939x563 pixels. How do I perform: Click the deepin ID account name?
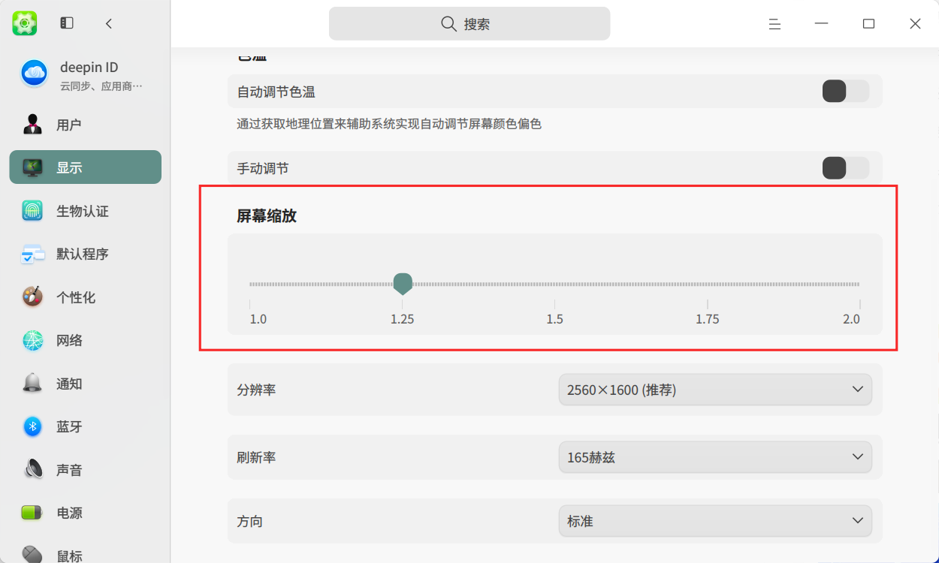89,68
